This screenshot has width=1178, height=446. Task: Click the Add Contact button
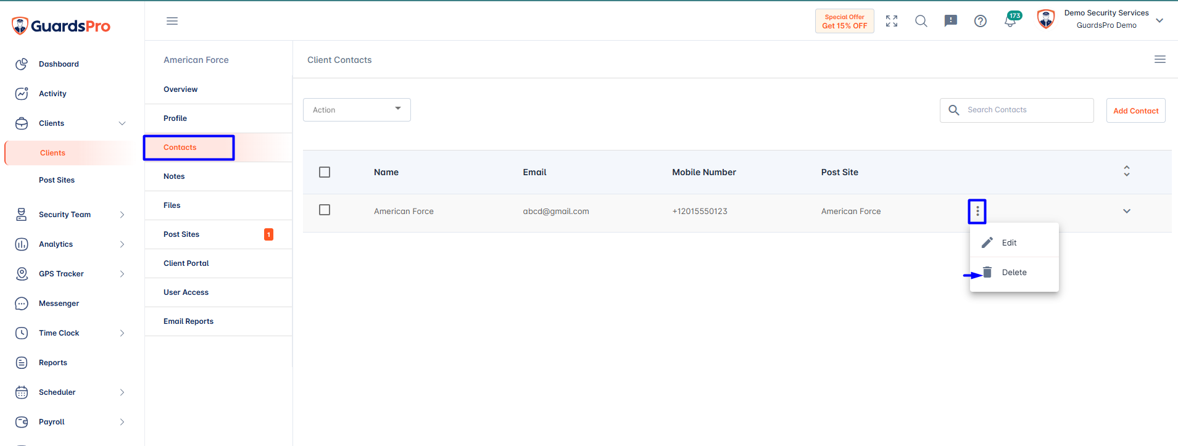click(1136, 110)
